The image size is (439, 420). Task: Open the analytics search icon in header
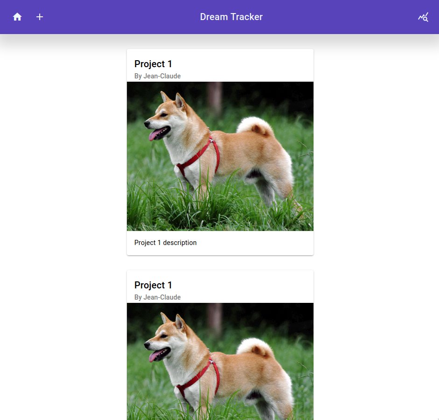[423, 17]
